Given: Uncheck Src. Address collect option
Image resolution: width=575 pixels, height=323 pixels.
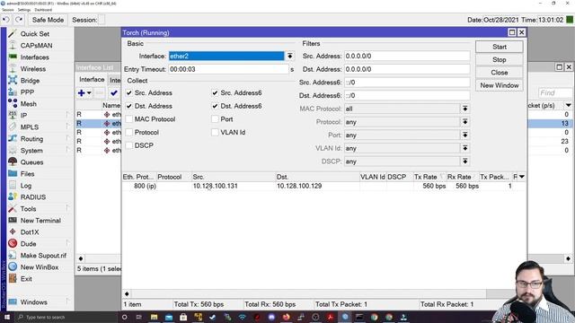Looking at the screenshot, I should 129,93.
